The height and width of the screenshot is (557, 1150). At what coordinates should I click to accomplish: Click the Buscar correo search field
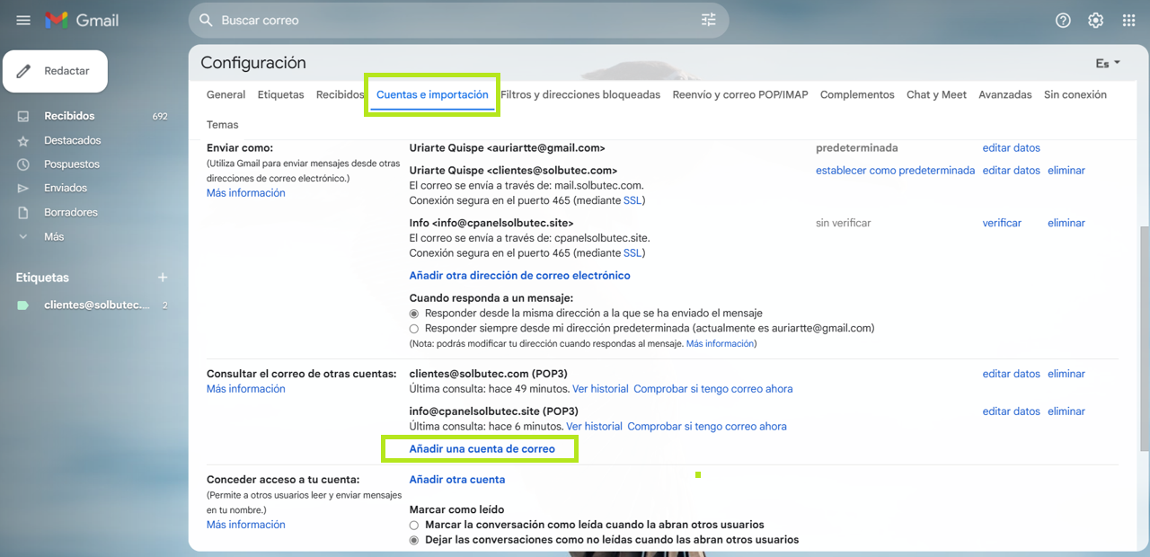tap(449, 20)
